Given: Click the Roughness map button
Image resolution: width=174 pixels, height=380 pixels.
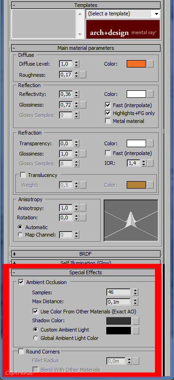Looking at the screenshot, I should coord(83,75).
